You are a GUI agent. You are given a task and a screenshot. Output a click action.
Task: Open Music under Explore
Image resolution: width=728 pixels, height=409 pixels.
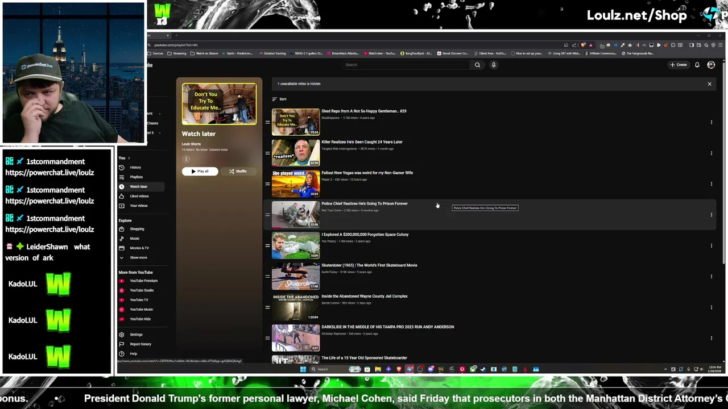pyautogui.click(x=134, y=239)
